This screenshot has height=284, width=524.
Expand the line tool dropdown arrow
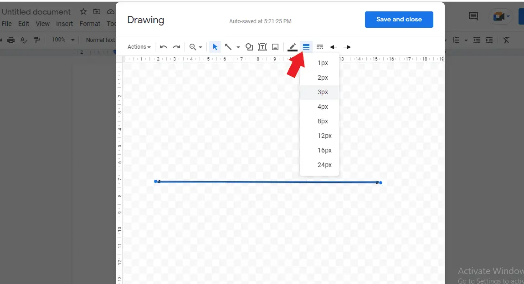coord(238,46)
